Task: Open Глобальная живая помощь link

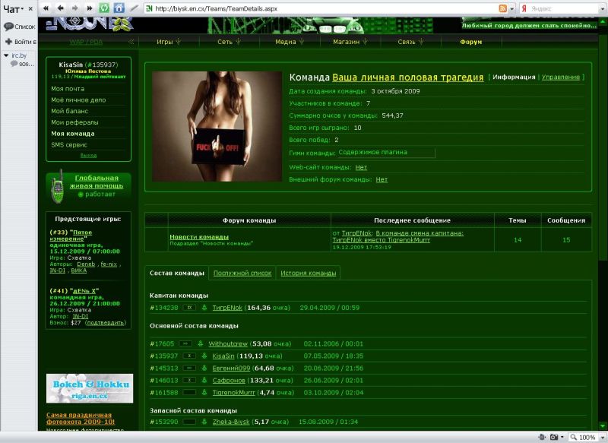Action: coord(97,182)
